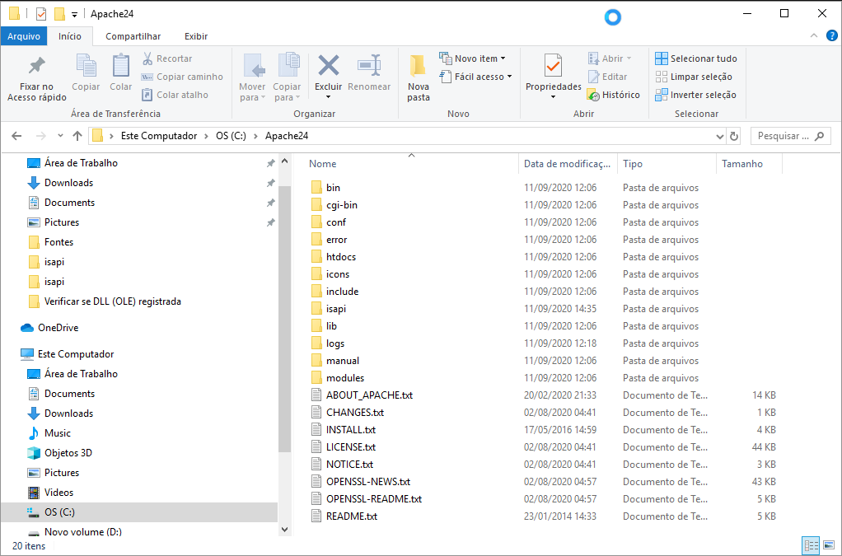Open the blue help question mark icon
This screenshot has width=842, height=556.
[x=832, y=36]
